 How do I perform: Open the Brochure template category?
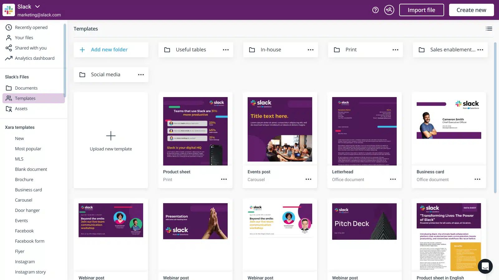24,180
